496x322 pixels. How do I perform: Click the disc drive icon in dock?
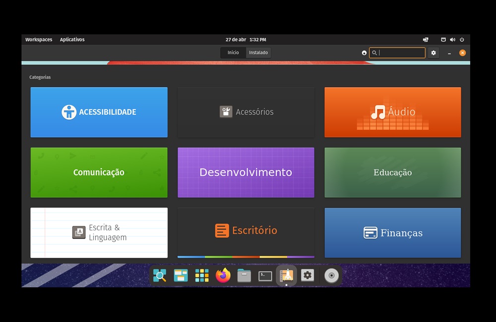click(x=331, y=276)
